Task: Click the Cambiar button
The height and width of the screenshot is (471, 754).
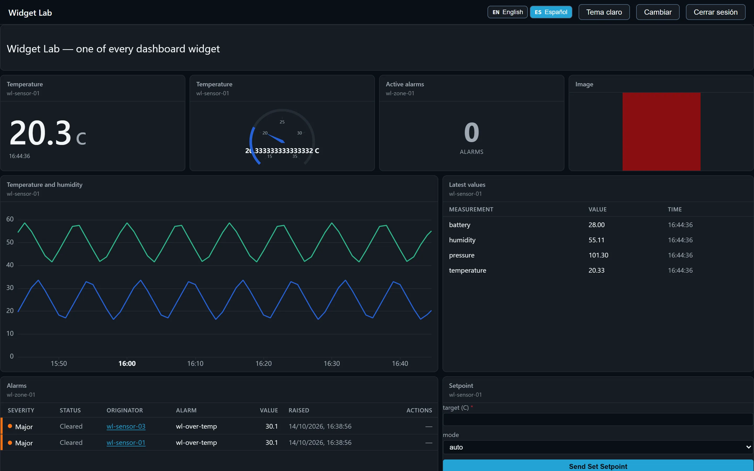Action: pyautogui.click(x=657, y=12)
